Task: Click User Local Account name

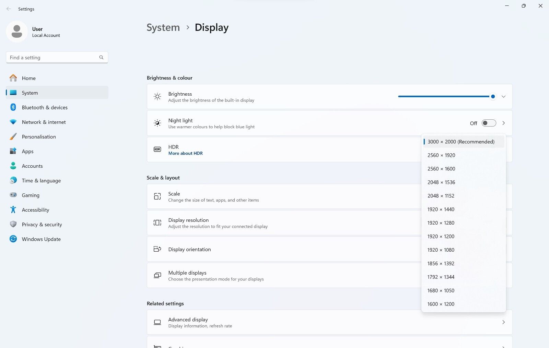Action: (46, 32)
